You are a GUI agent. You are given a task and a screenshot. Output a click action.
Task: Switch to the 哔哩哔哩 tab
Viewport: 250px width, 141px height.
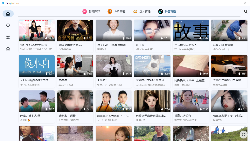coord(91,11)
